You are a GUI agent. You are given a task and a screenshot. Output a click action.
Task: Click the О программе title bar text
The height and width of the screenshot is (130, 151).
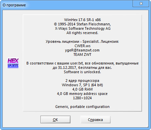pos(14,5)
